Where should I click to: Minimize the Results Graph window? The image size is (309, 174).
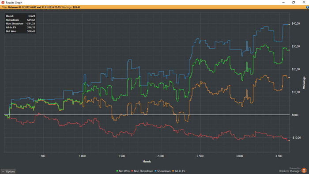(283, 2)
